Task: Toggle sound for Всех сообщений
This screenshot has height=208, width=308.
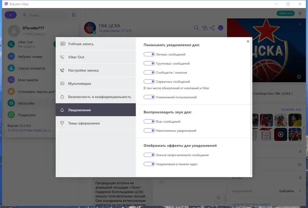Action: click(149, 121)
